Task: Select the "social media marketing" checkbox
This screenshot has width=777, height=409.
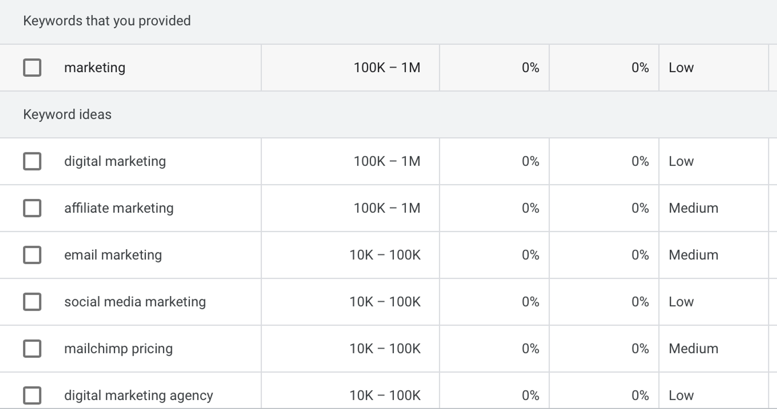Action: tap(33, 302)
